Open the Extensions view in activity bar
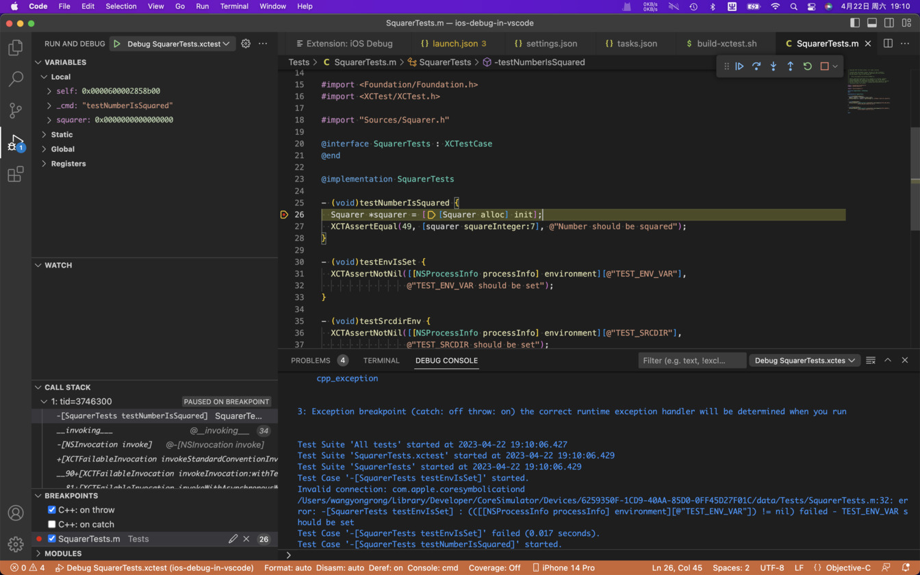Screen dimensions: 920x575 coord(15,174)
